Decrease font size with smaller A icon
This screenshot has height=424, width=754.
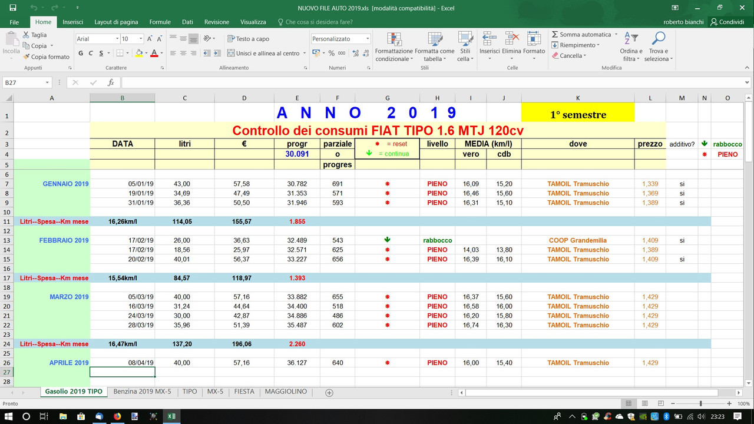pos(159,39)
